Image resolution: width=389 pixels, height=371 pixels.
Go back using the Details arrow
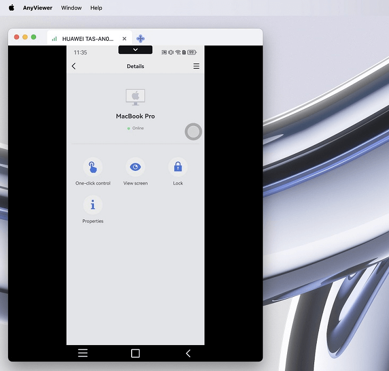click(74, 66)
